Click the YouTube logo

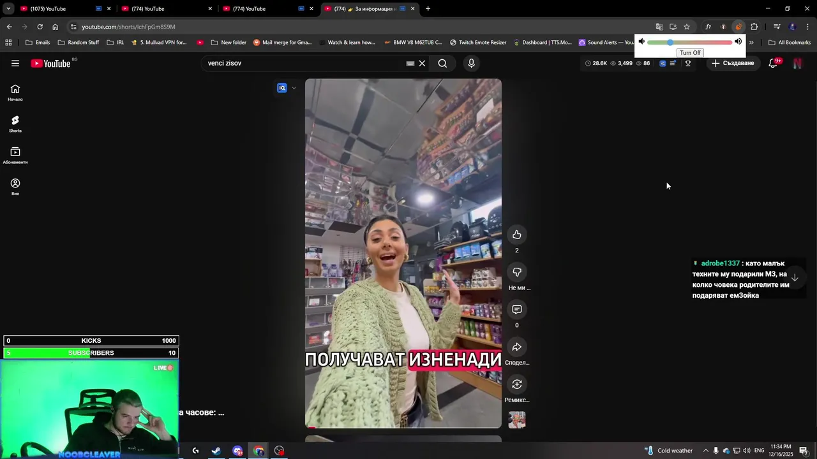pyautogui.click(x=50, y=63)
